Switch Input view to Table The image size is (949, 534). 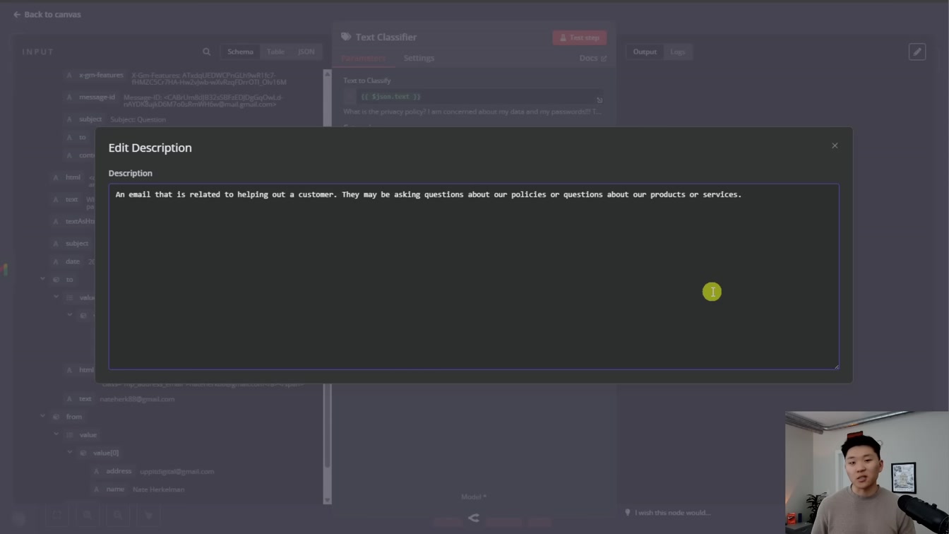[275, 52]
